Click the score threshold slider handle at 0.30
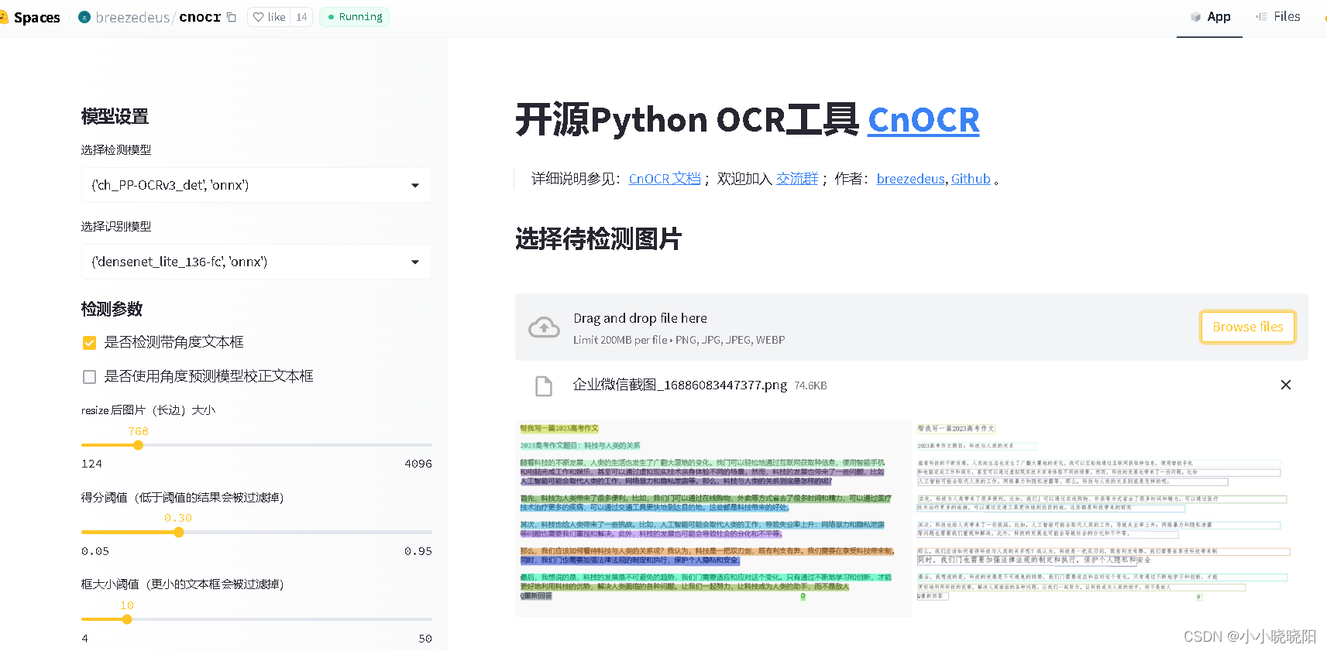The image size is (1327, 651). pyautogui.click(x=179, y=532)
